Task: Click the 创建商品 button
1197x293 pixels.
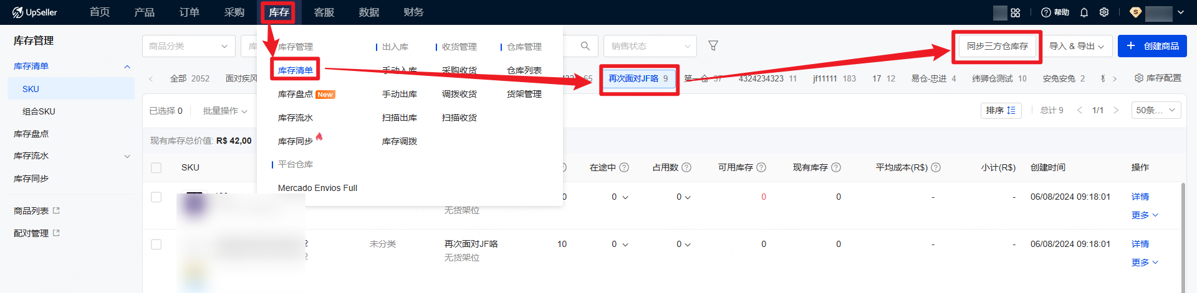Action: 1152,46
